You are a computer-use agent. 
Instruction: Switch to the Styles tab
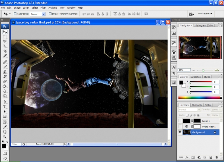(x=207, y=77)
